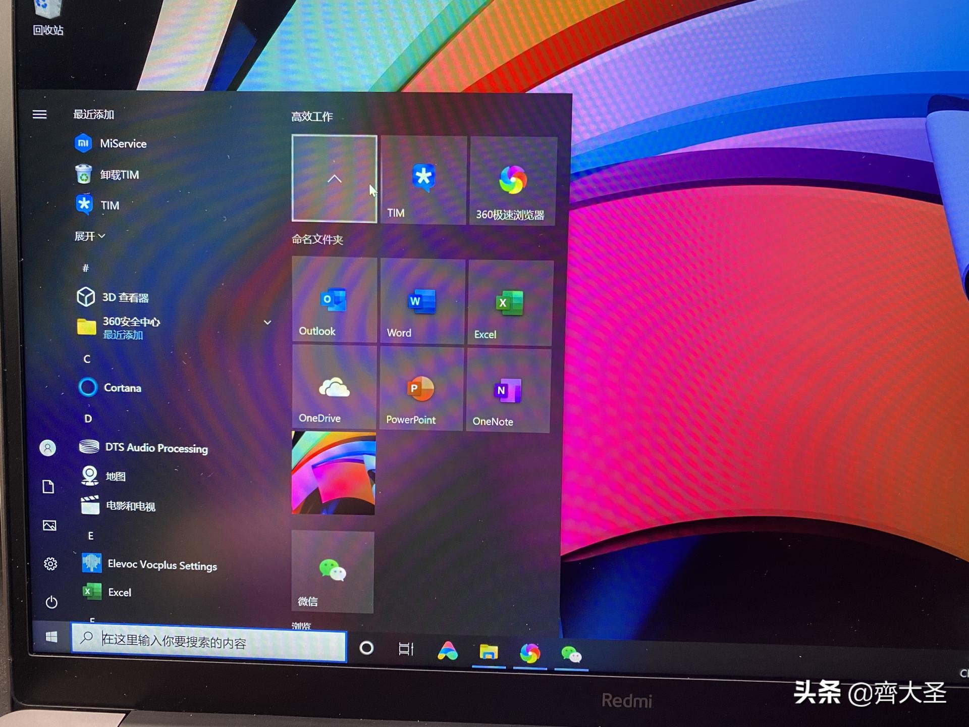Open the 微信 tile

pos(333,572)
